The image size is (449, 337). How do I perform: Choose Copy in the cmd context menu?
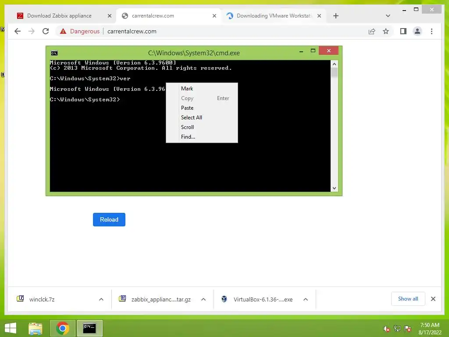click(202, 98)
